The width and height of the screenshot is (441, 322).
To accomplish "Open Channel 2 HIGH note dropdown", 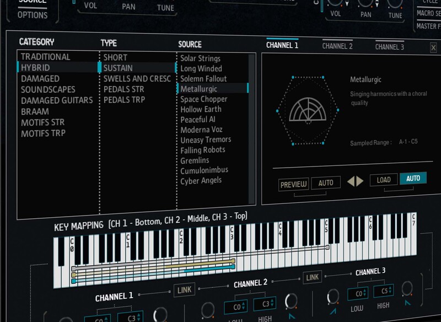I will click(x=265, y=305).
